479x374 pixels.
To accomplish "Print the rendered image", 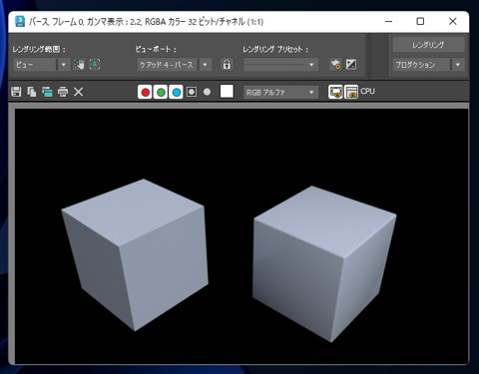I will point(63,92).
